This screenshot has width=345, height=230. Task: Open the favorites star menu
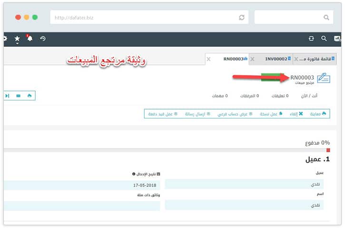tap(17, 39)
